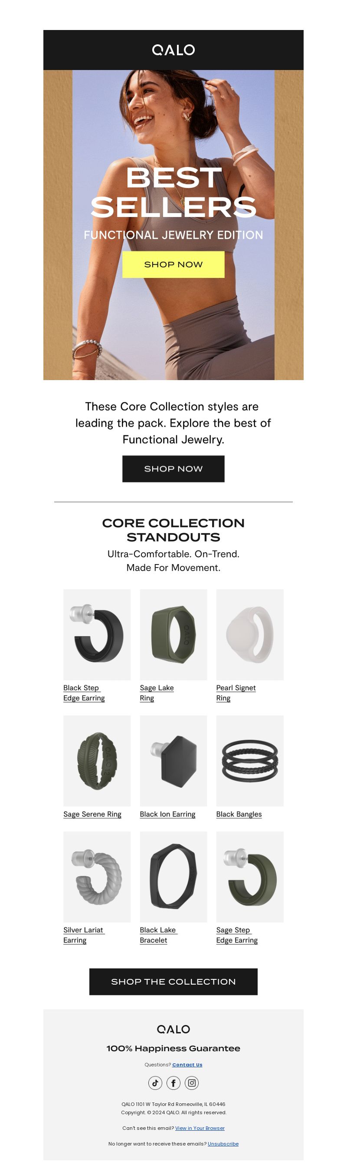The width and height of the screenshot is (347, 1169).
Task: Select the Pearl Signet Ring image
Action: pos(250,635)
